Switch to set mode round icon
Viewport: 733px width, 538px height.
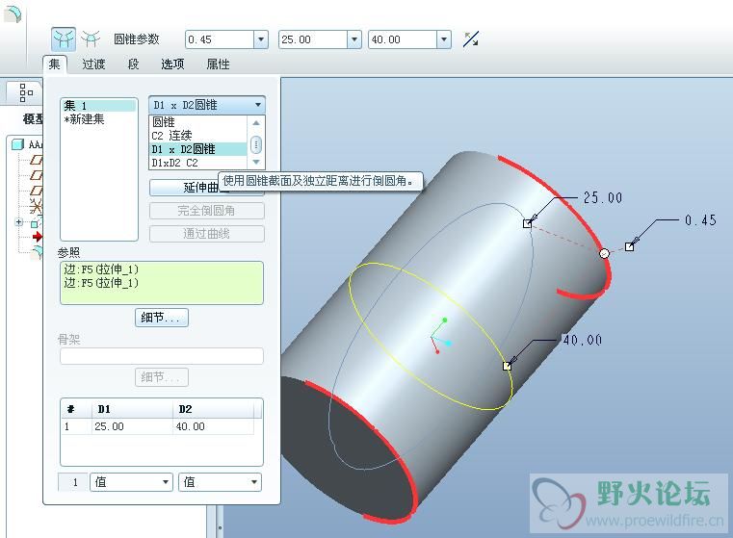[x=64, y=39]
